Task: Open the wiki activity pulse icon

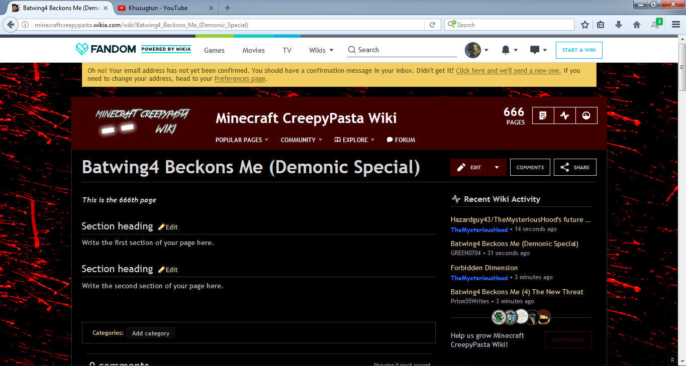Action: pyautogui.click(x=564, y=115)
